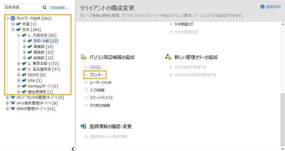Select 貸出用端末 [1] in the tree
The height and width of the screenshot is (151, 285).
click(40, 92)
